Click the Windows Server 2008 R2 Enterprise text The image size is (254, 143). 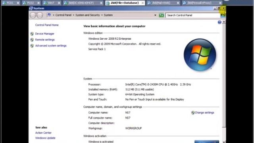pyautogui.click(x=110, y=39)
